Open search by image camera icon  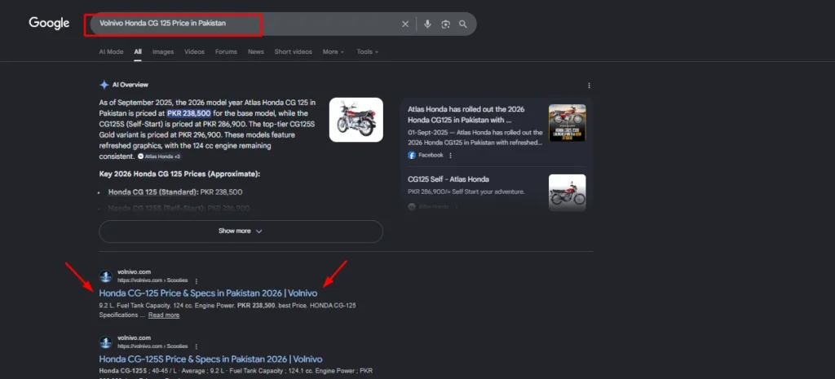446,24
